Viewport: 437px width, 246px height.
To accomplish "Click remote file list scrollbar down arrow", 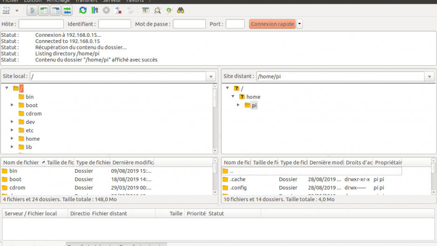I will tap(433, 192).
